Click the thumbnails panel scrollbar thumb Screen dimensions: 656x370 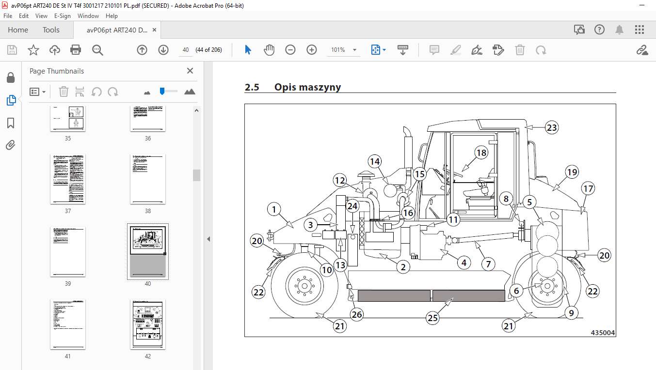197,175
